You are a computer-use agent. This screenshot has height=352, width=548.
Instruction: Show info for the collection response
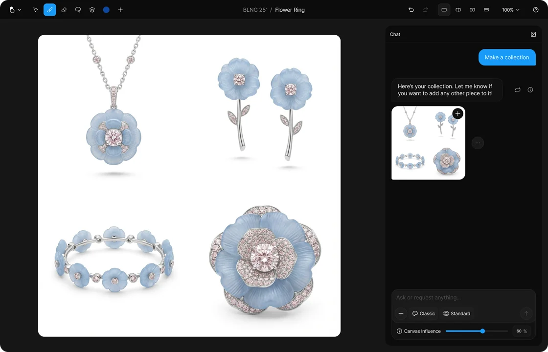[x=530, y=90]
